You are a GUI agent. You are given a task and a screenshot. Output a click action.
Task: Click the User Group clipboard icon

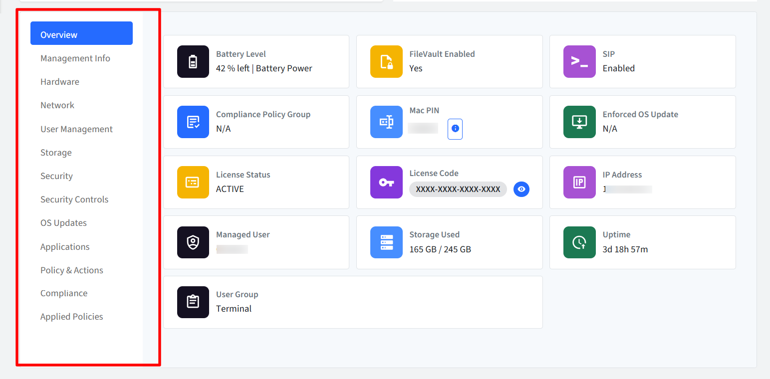(193, 302)
